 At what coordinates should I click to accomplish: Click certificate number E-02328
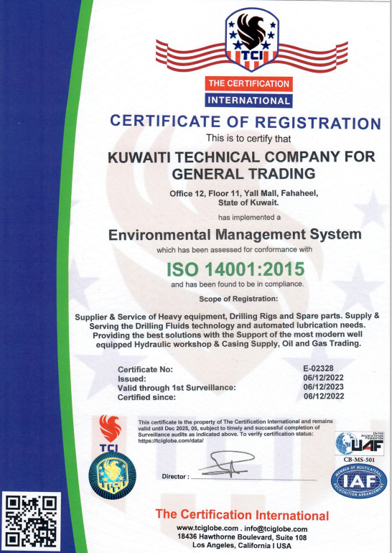click(x=318, y=368)
